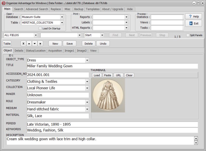The width and height of the screenshot is (206, 151).
Task: Expand the MEDIUM dropdown
Action: (x=87, y=109)
